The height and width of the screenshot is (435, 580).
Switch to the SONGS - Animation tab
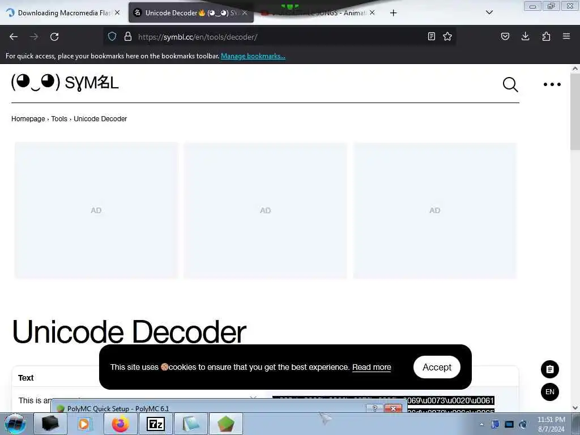[x=318, y=13]
